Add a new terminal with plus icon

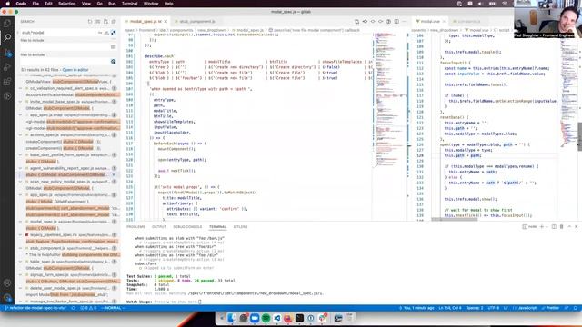[542, 226]
